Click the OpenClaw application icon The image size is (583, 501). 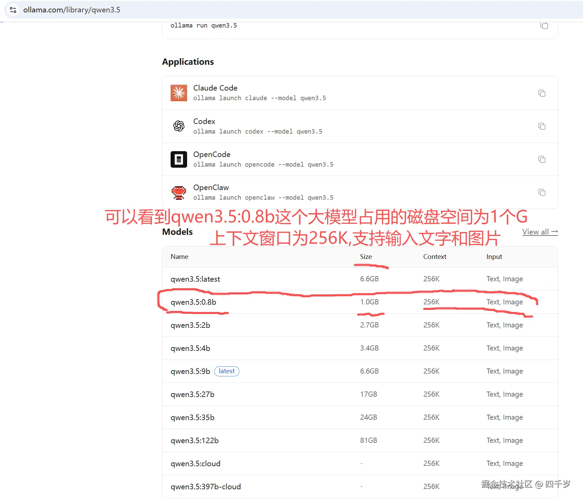[x=179, y=192]
